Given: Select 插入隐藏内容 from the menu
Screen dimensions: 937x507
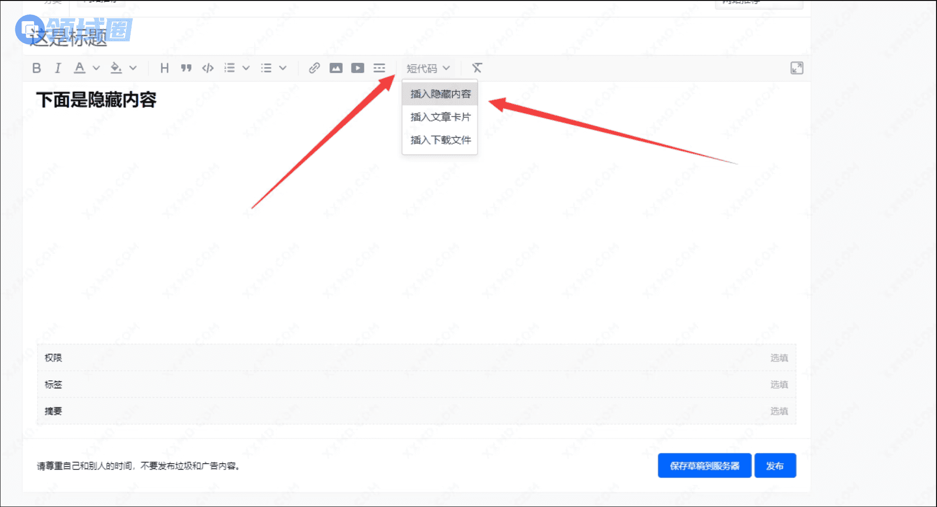Looking at the screenshot, I should pos(440,94).
